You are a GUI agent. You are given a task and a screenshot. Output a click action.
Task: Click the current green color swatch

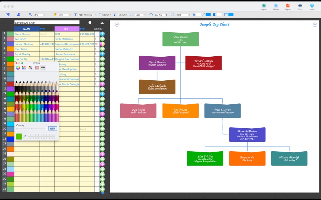(x=19, y=136)
